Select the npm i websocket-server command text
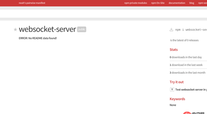 click(x=191, y=30)
